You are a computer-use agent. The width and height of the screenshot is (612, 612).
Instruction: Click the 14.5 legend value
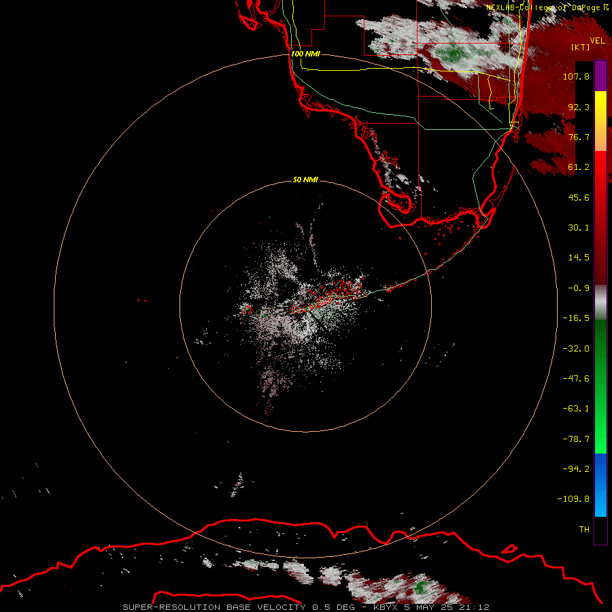(579, 258)
